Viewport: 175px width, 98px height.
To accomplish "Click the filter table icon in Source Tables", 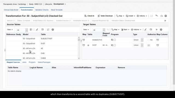I will (43, 30).
